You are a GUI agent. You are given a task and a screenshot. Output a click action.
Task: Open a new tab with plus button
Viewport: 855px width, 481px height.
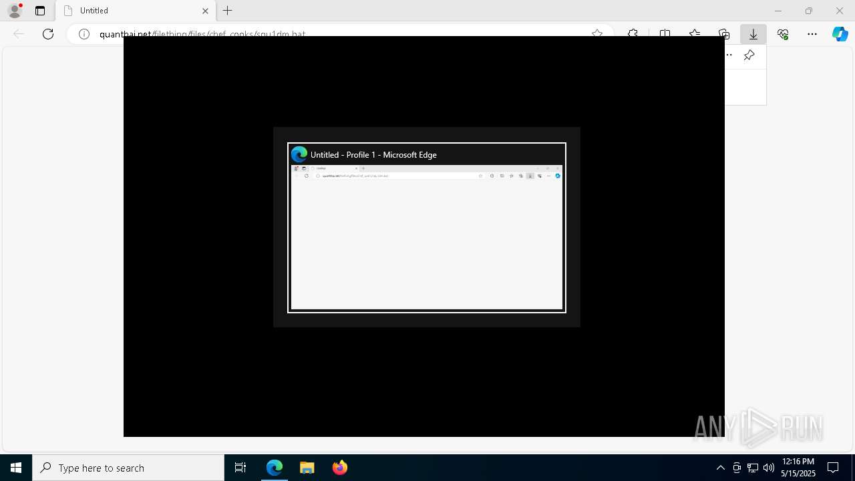228,11
